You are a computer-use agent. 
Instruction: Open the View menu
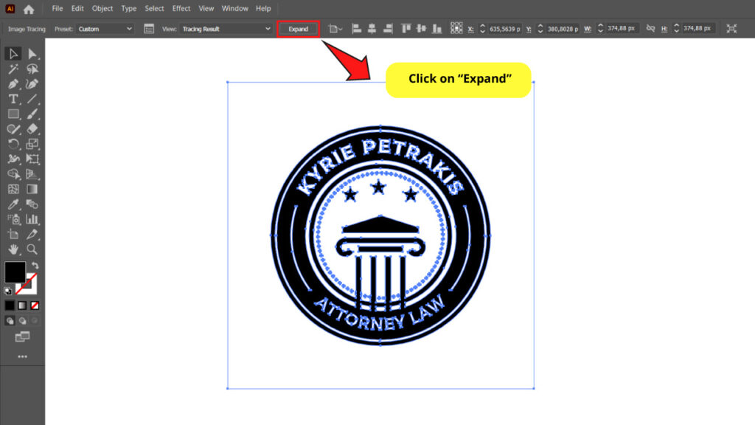(x=206, y=8)
